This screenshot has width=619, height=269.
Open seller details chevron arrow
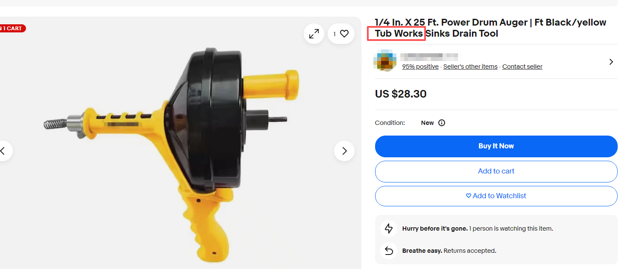611,62
